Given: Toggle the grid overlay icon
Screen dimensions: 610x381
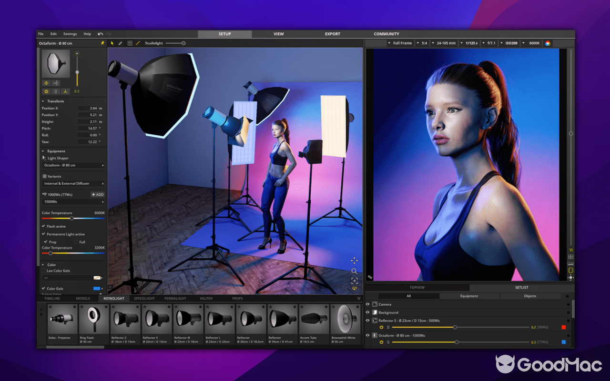Looking at the screenshot, I should coord(130,43).
